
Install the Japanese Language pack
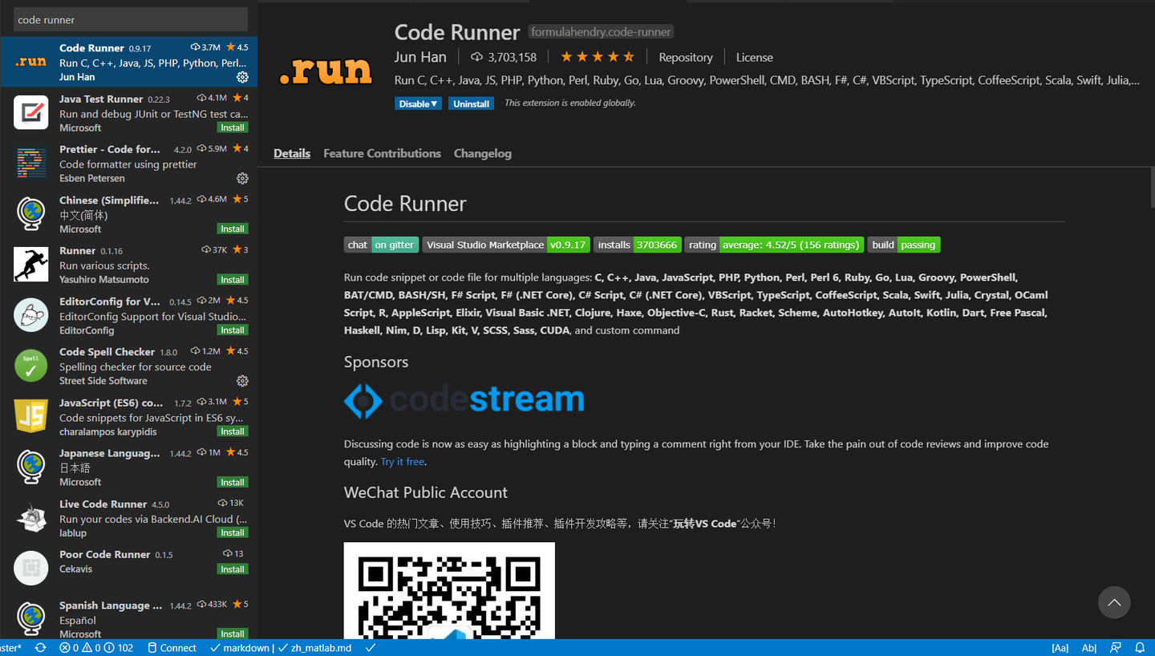click(x=233, y=482)
